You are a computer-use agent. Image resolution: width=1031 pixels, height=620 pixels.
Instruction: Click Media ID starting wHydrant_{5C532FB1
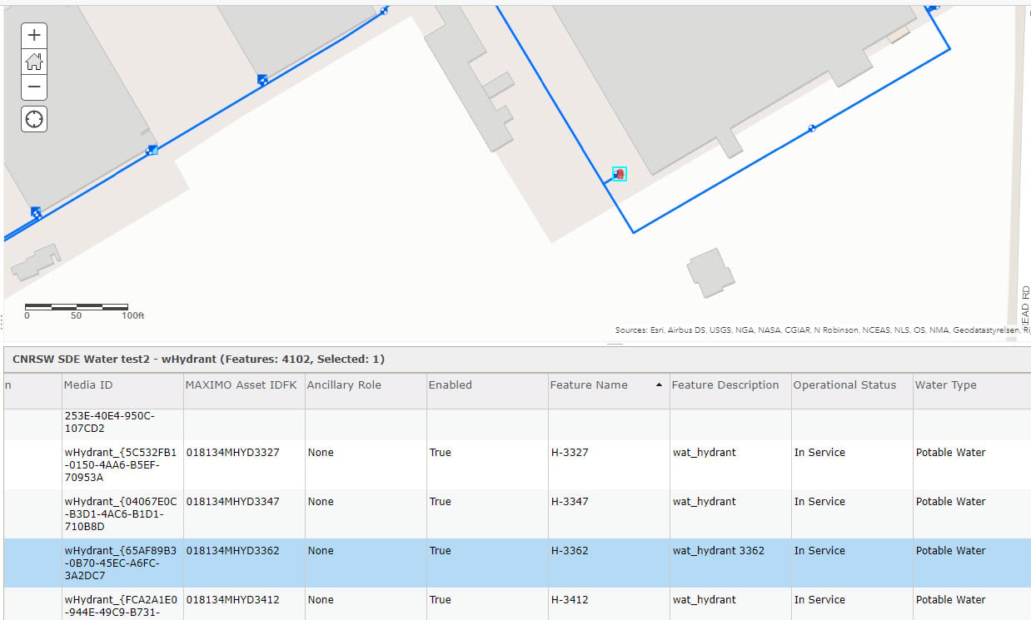tap(121, 465)
